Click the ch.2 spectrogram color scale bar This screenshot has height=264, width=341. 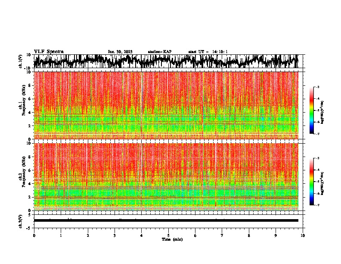(312, 182)
